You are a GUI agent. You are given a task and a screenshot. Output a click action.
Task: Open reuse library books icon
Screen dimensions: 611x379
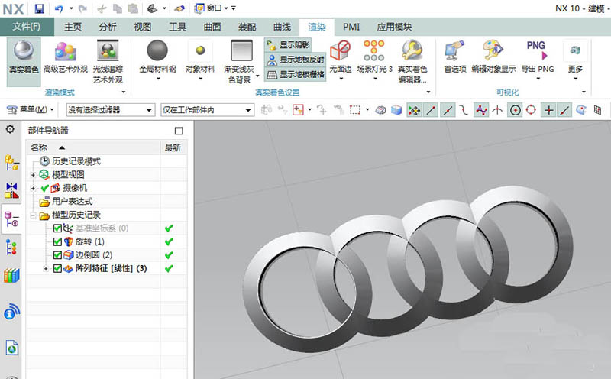coord(11,275)
